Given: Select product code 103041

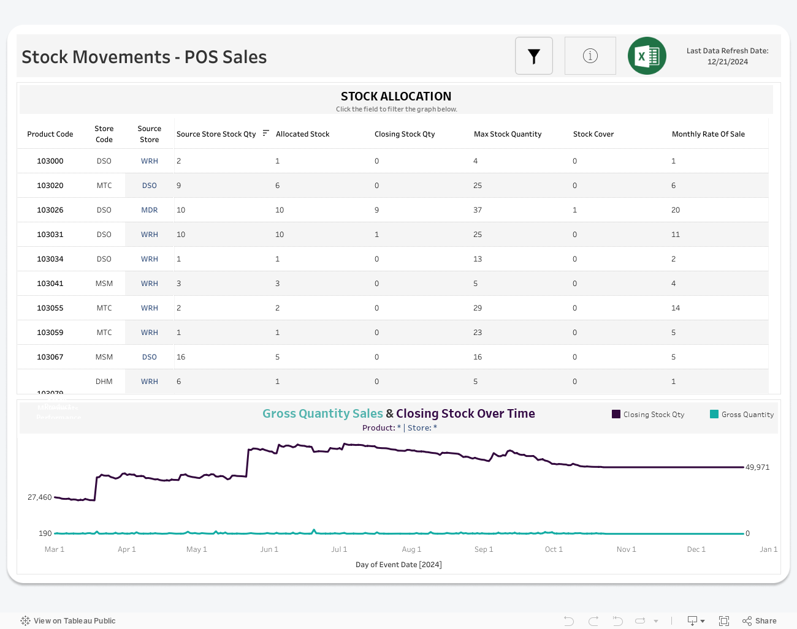Looking at the screenshot, I should [x=50, y=284].
